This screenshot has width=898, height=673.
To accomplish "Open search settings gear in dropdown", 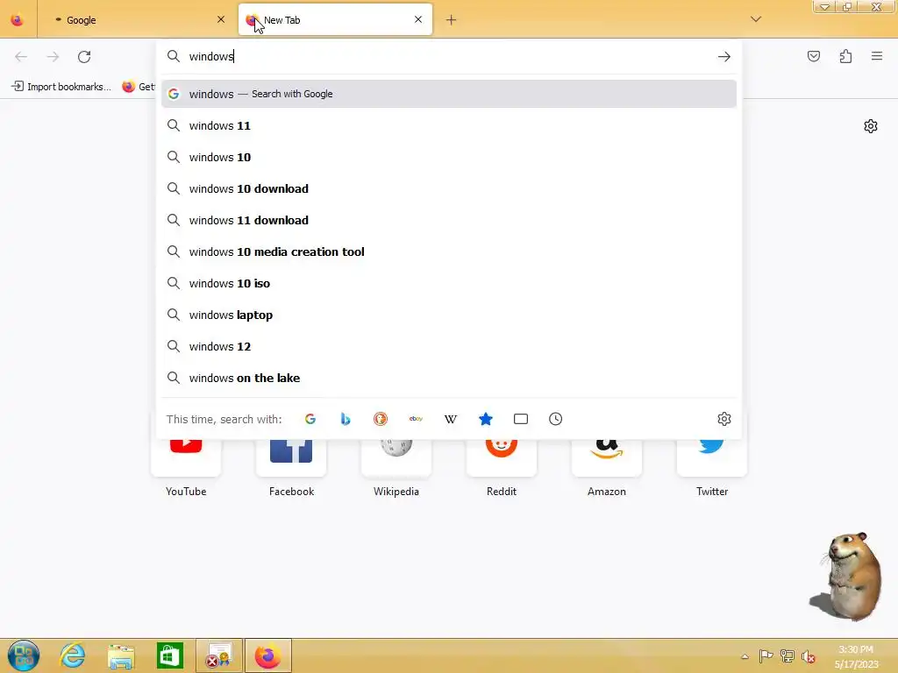I will [x=723, y=419].
